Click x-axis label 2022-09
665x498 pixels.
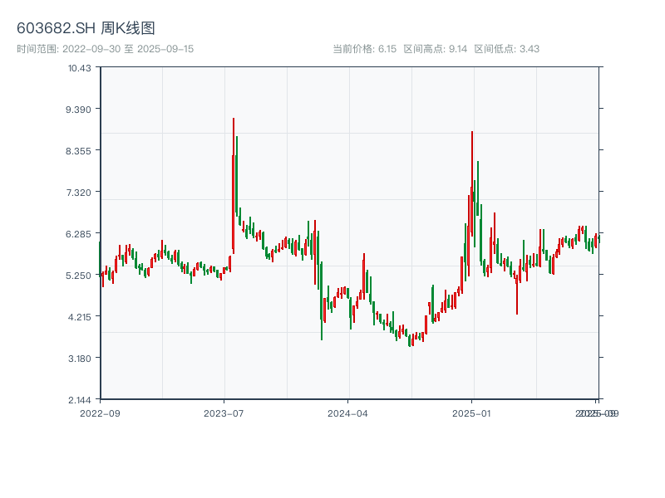tap(100, 413)
